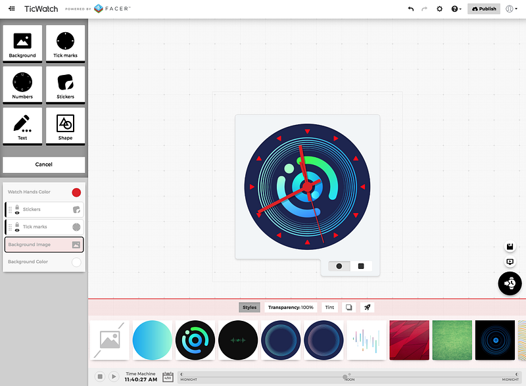Add a Tick marks element

click(x=65, y=43)
